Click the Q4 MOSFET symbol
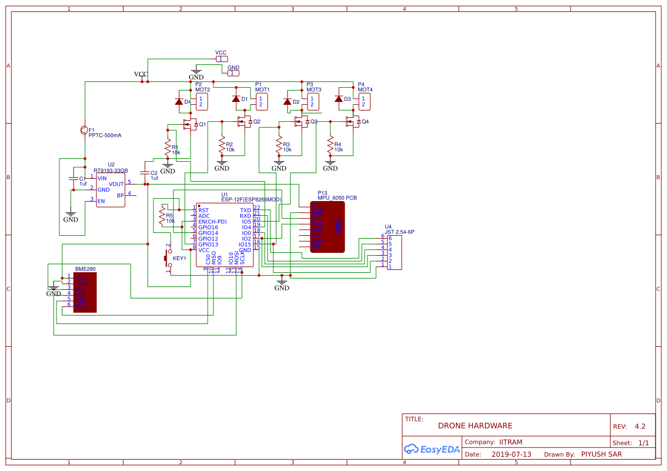The height and width of the screenshot is (471, 667). pos(351,121)
